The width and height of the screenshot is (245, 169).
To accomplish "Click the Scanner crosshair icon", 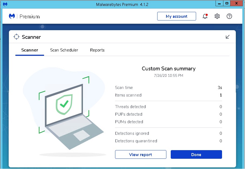I will (x=16, y=37).
